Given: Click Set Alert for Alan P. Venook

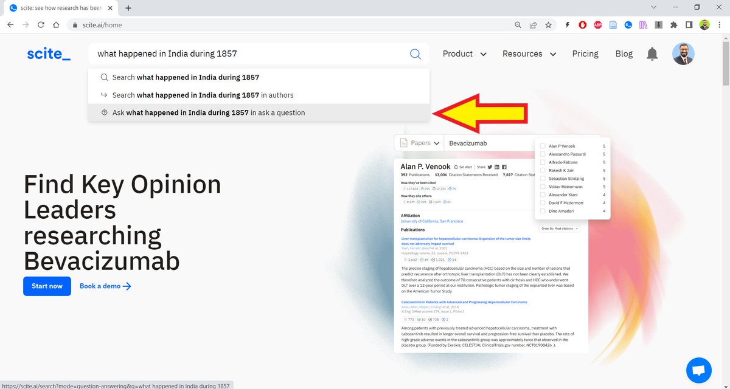Looking at the screenshot, I should [464, 167].
